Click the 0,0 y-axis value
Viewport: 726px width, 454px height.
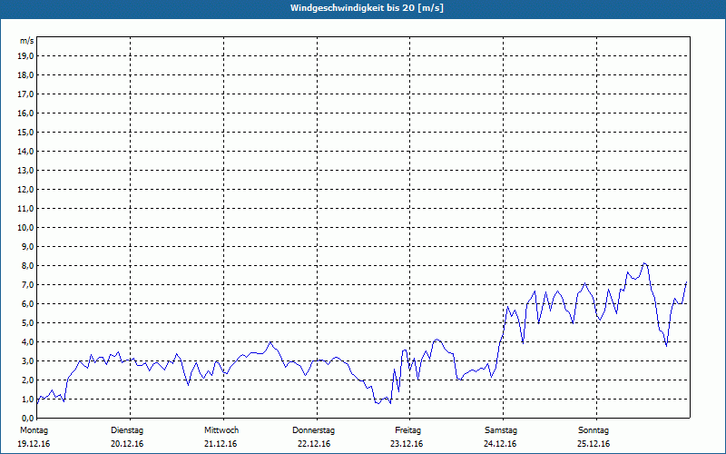tap(27, 419)
